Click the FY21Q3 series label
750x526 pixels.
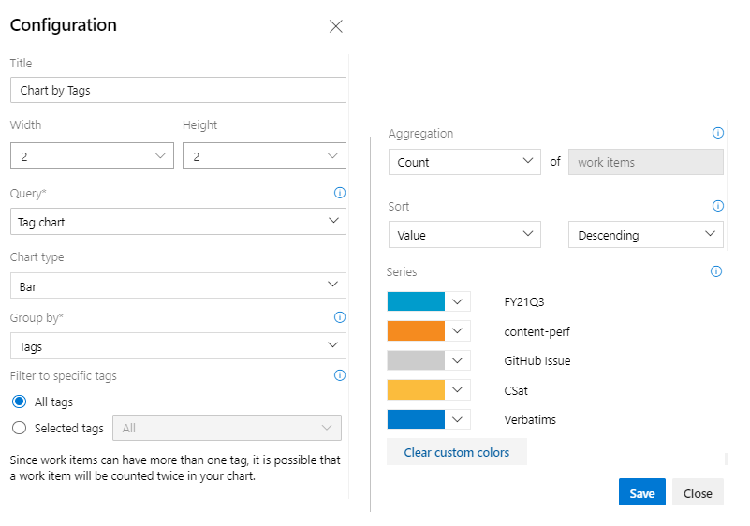[x=524, y=301]
